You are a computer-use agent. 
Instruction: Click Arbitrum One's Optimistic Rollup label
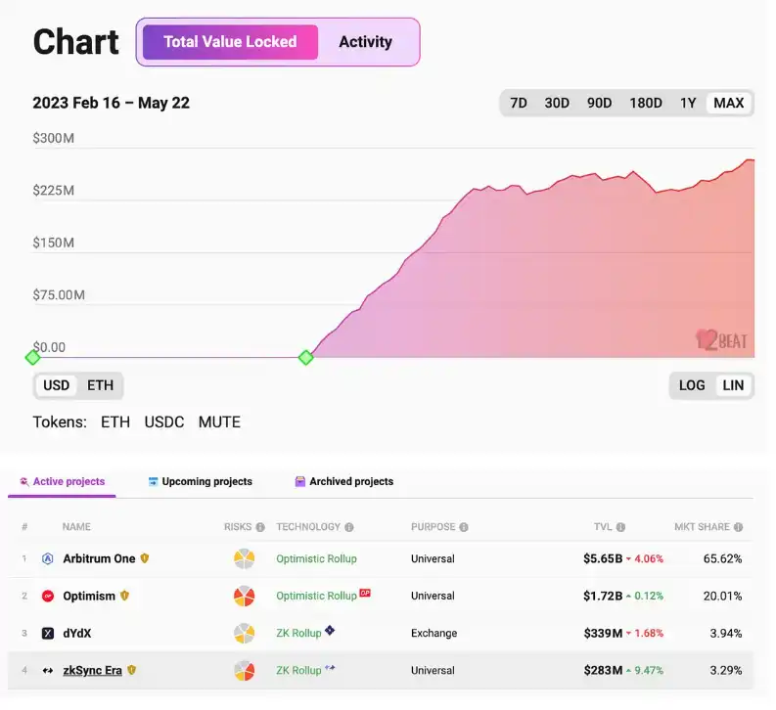[316, 558]
